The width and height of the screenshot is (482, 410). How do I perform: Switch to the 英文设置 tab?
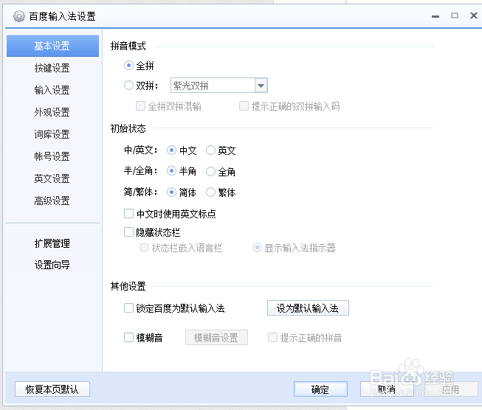pyautogui.click(x=52, y=178)
